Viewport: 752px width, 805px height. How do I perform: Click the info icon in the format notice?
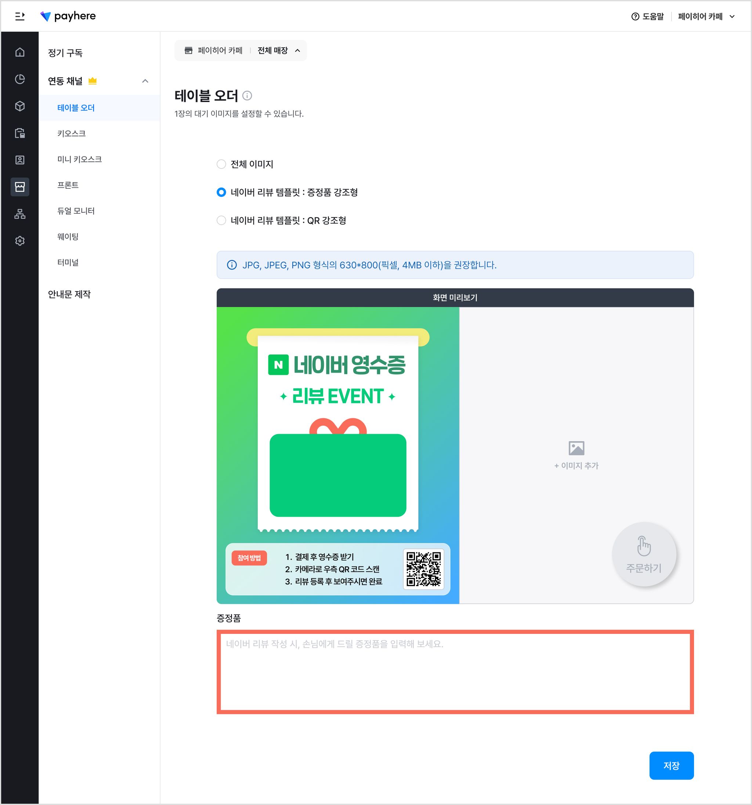pos(232,265)
